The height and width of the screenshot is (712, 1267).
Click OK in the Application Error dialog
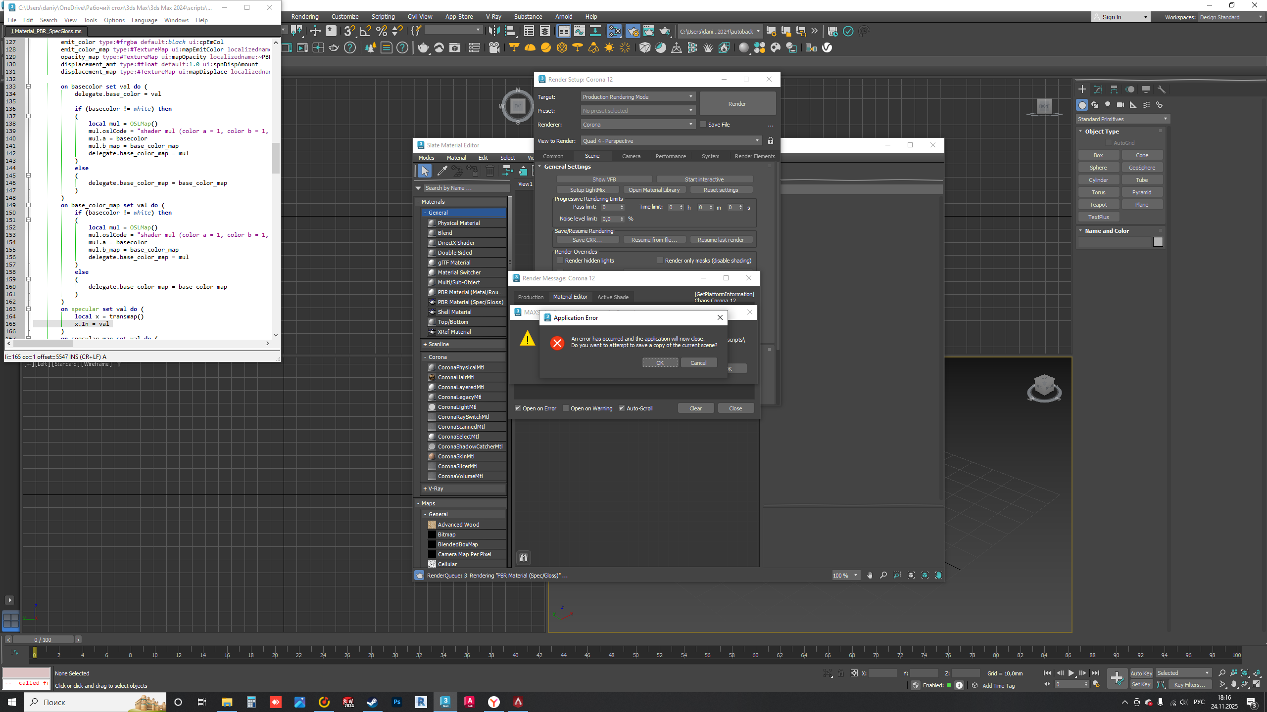coord(660,362)
